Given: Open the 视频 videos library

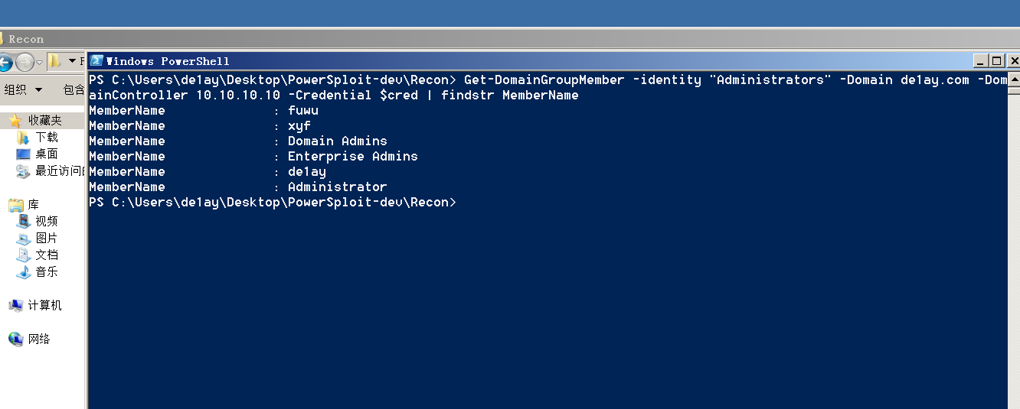Looking at the screenshot, I should [x=46, y=222].
